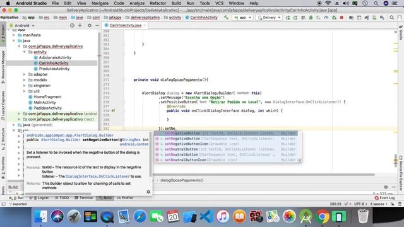The image size is (404, 227).
Task: Collapse the java folder
Action: 14,40
